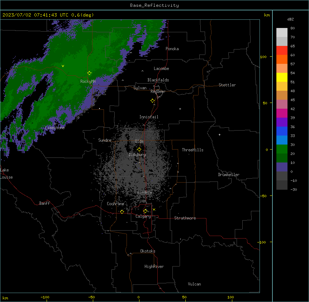The image size is (309, 302).
Task: Click the purple 10 dBZ legend swatch
Action: tap(282, 167)
